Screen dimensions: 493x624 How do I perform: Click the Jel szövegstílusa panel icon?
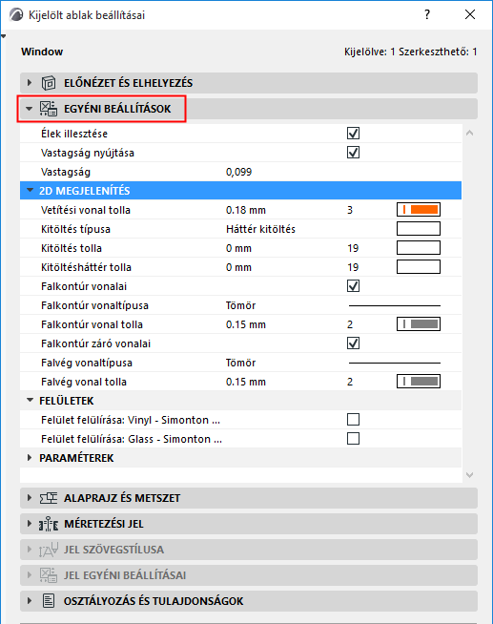click(49, 550)
